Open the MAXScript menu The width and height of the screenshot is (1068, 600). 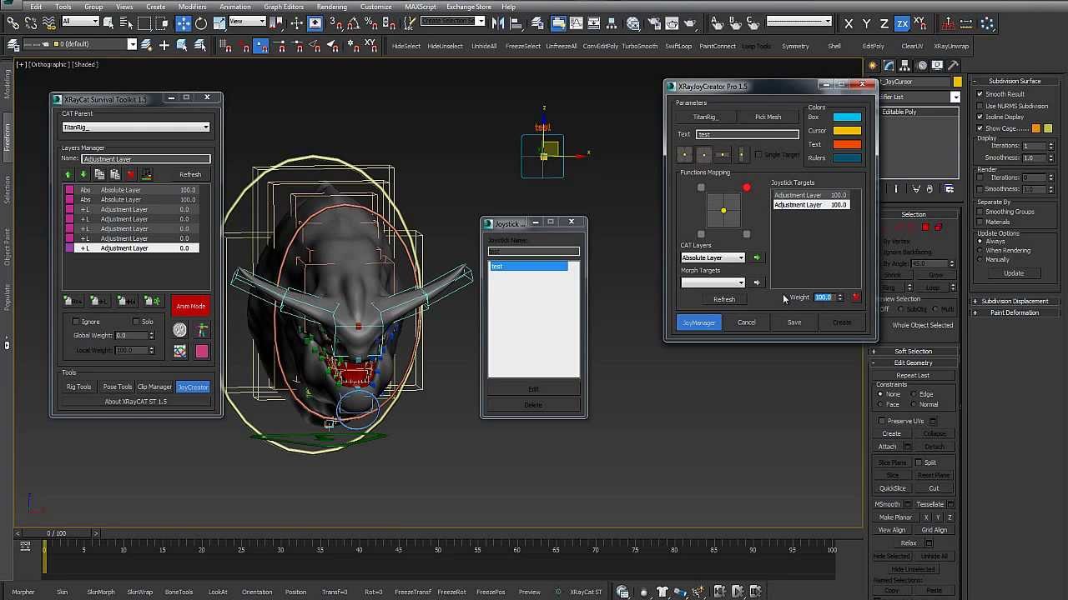pos(421,7)
